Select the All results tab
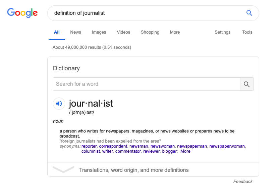Image resolution: width=278 pixels, height=188 pixels. tap(57, 32)
